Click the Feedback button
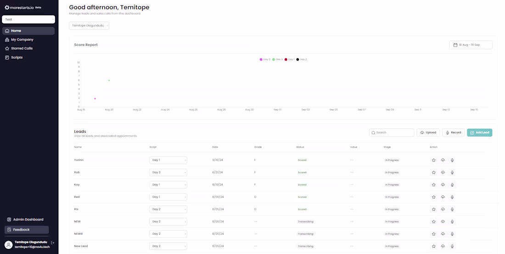Viewport: 505px width, 254px height. click(27, 230)
